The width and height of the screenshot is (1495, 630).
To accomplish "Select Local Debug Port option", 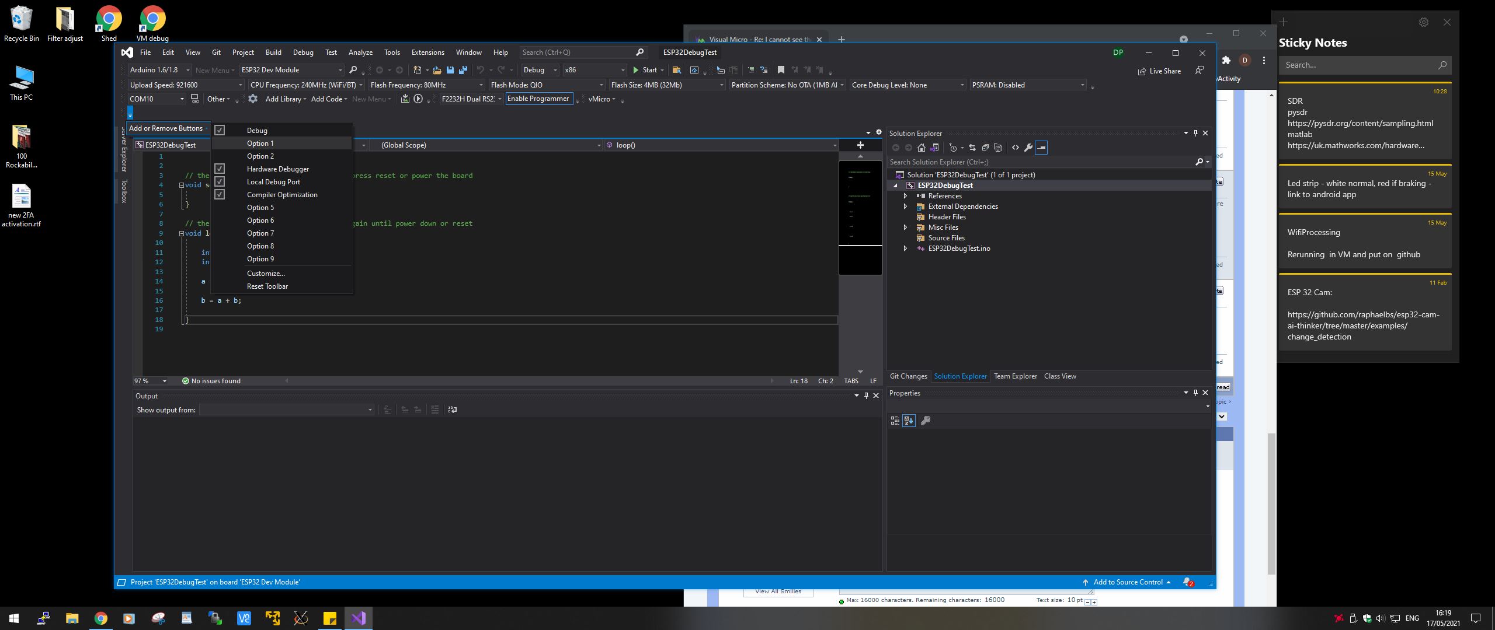I will [273, 182].
